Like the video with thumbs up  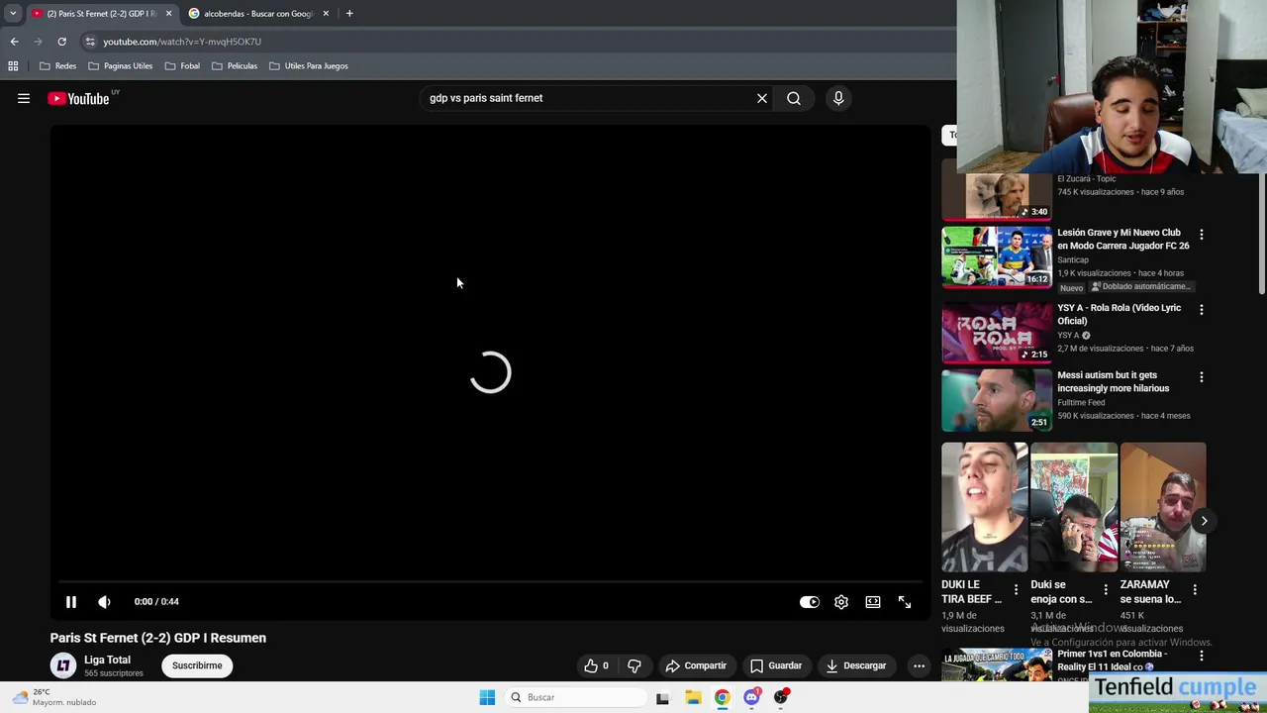[x=597, y=665]
